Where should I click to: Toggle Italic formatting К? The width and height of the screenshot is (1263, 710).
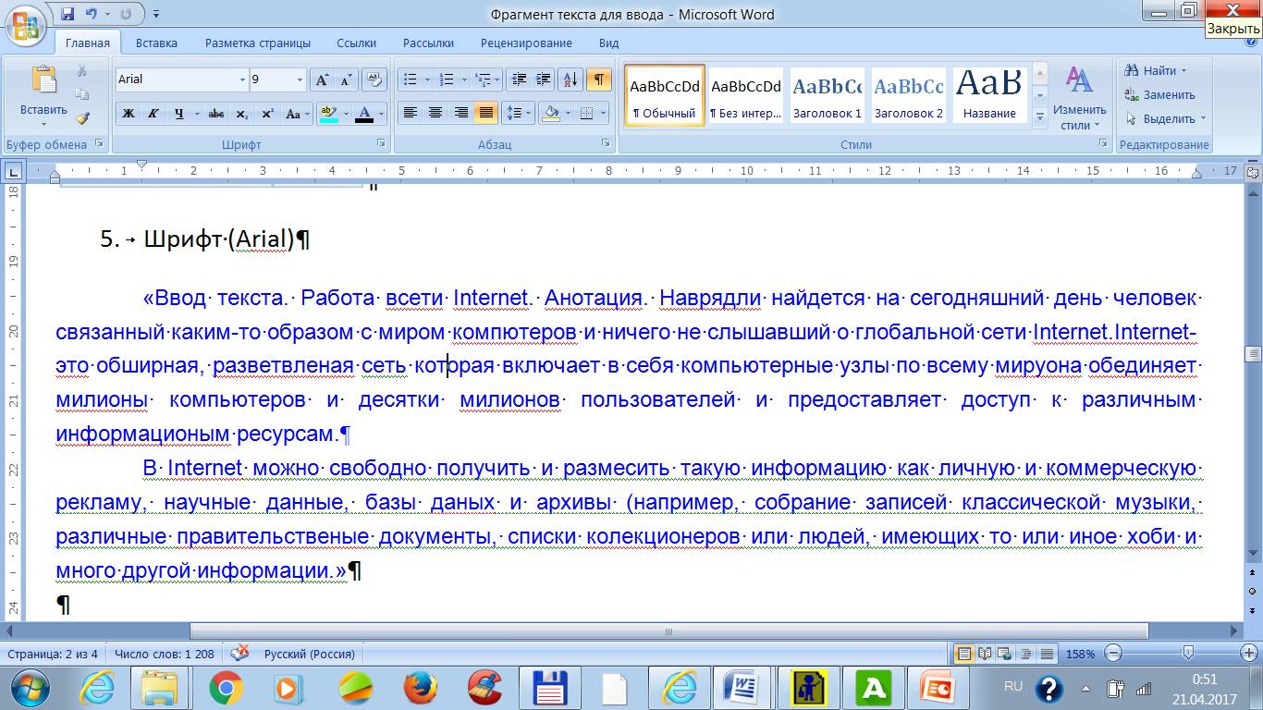(153, 114)
